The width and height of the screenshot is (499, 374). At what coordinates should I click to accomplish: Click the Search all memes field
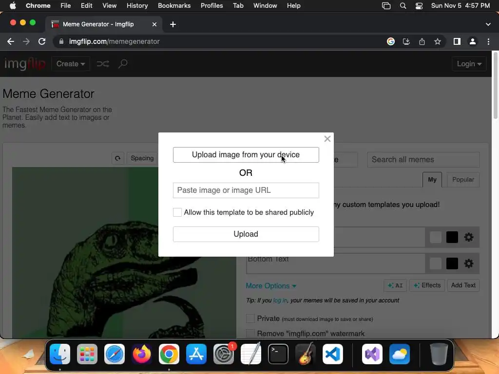pos(423,160)
